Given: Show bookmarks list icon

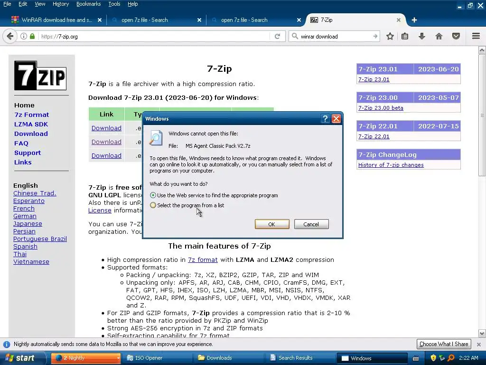Looking at the screenshot, I should pos(404,36).
